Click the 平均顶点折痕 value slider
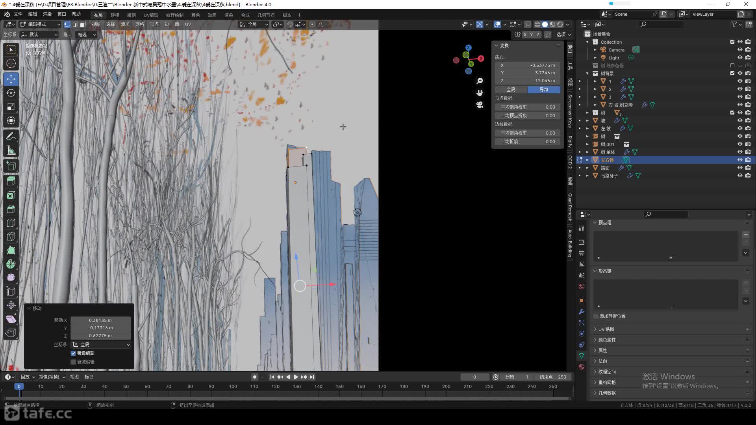 point(528,116)
